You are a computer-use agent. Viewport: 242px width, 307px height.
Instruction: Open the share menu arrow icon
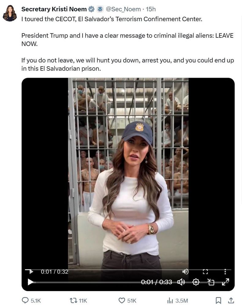[231, 300]
